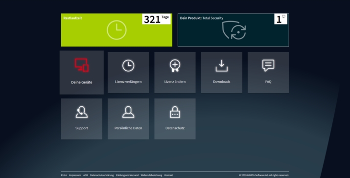Click the shield refresh icon in product tile
Screen dimensions: 350x178
click(x=234, y=30)
